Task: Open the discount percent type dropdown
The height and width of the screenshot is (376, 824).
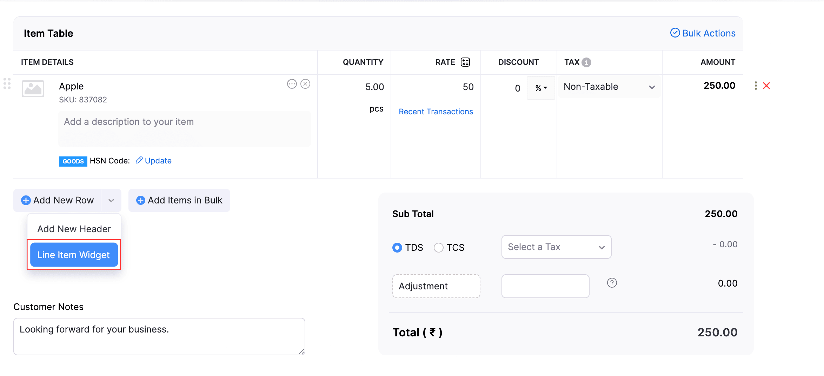Action: (x=541, y=88)
